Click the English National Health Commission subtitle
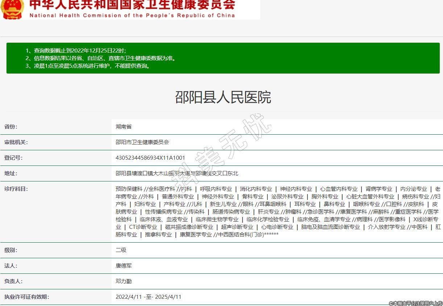This screenshot has width=443, height=306. pyautogui.click(x=132, y=16)
